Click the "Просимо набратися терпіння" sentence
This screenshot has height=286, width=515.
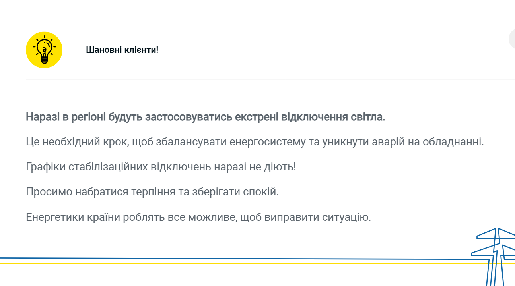(x=152, y=192)
